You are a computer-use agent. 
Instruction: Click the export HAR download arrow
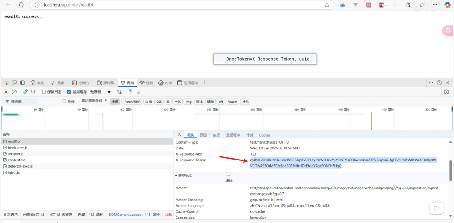click(138, 92)
